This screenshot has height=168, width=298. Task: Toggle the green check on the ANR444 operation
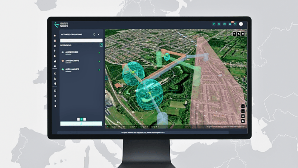click(x=99, y=70)
